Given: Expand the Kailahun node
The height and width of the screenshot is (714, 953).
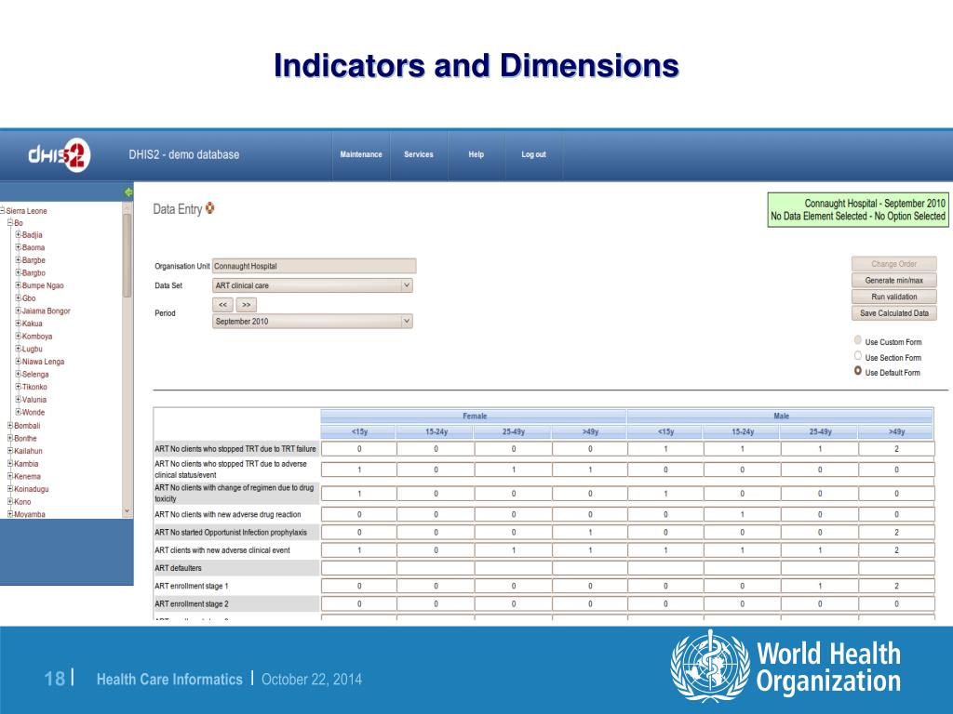Looking at the screenshot, I should tap(10, 451).
